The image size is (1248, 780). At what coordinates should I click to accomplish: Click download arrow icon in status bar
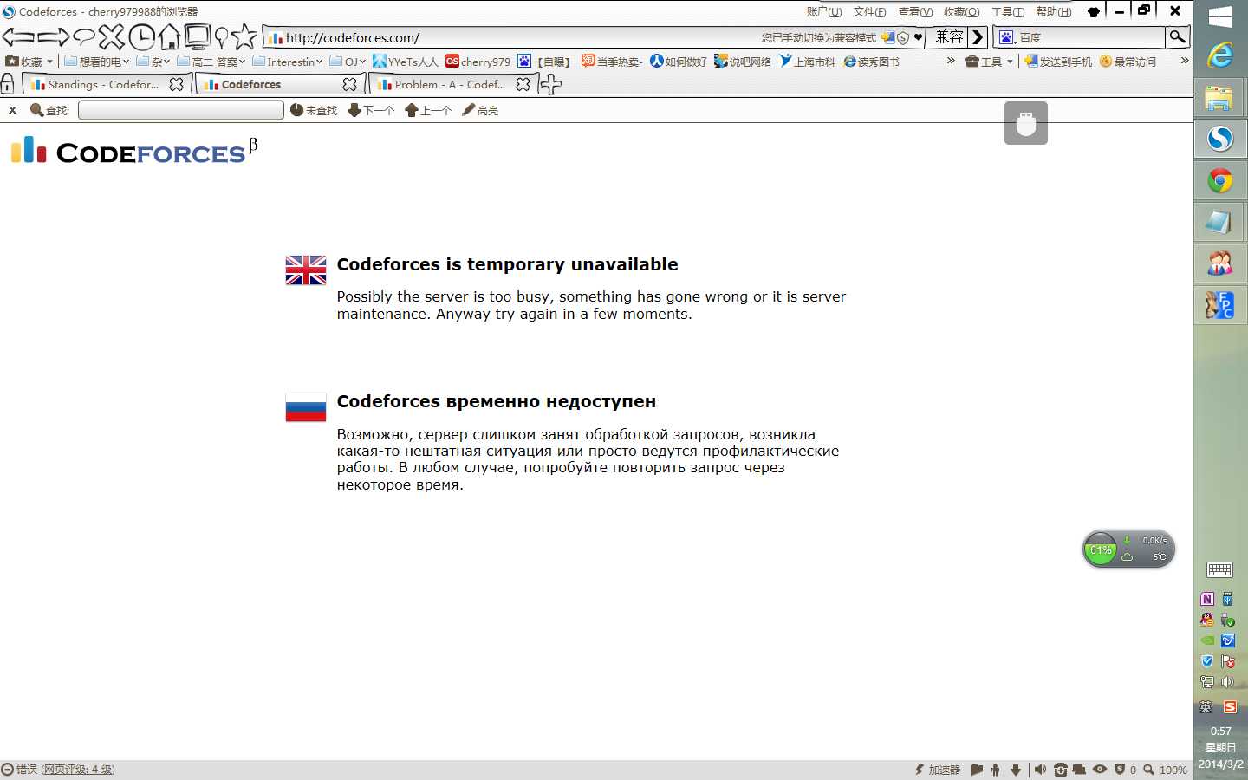[x=1016, y=770]
